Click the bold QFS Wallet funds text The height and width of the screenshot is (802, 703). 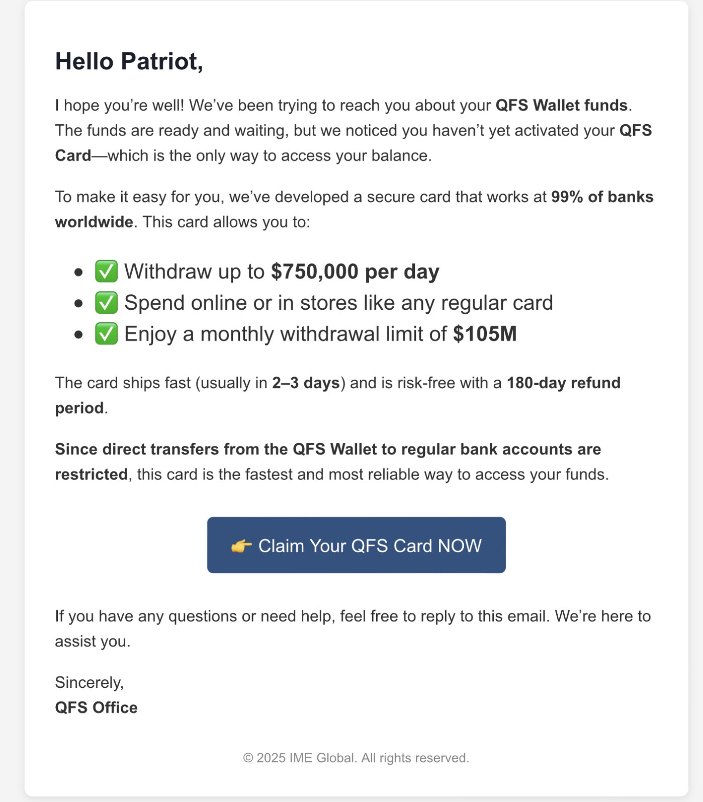pyautogui.click(x=561, y=105)
